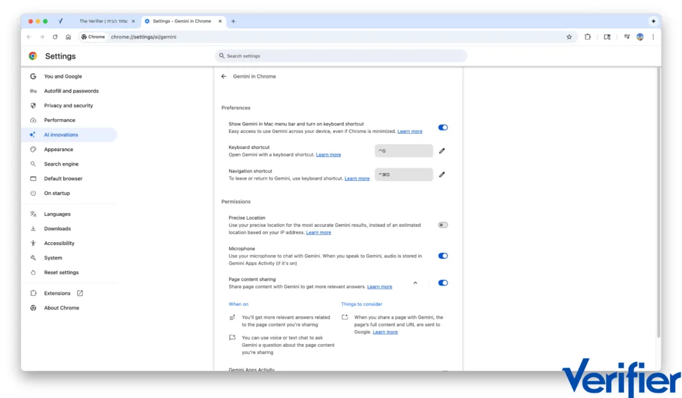
Task: Click the tab search icon in toolbar
Action: [x=607, y=37]
